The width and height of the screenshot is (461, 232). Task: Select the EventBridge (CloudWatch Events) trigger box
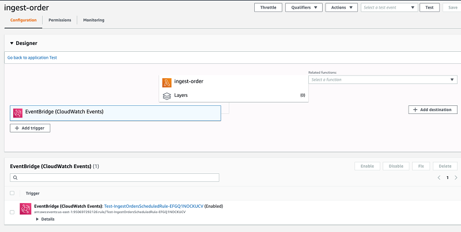115,113
